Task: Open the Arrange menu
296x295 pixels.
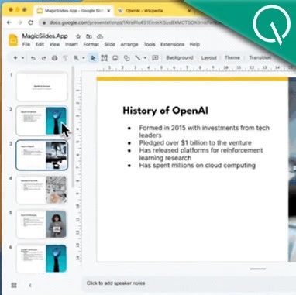Action: click(x=129, y=44)
